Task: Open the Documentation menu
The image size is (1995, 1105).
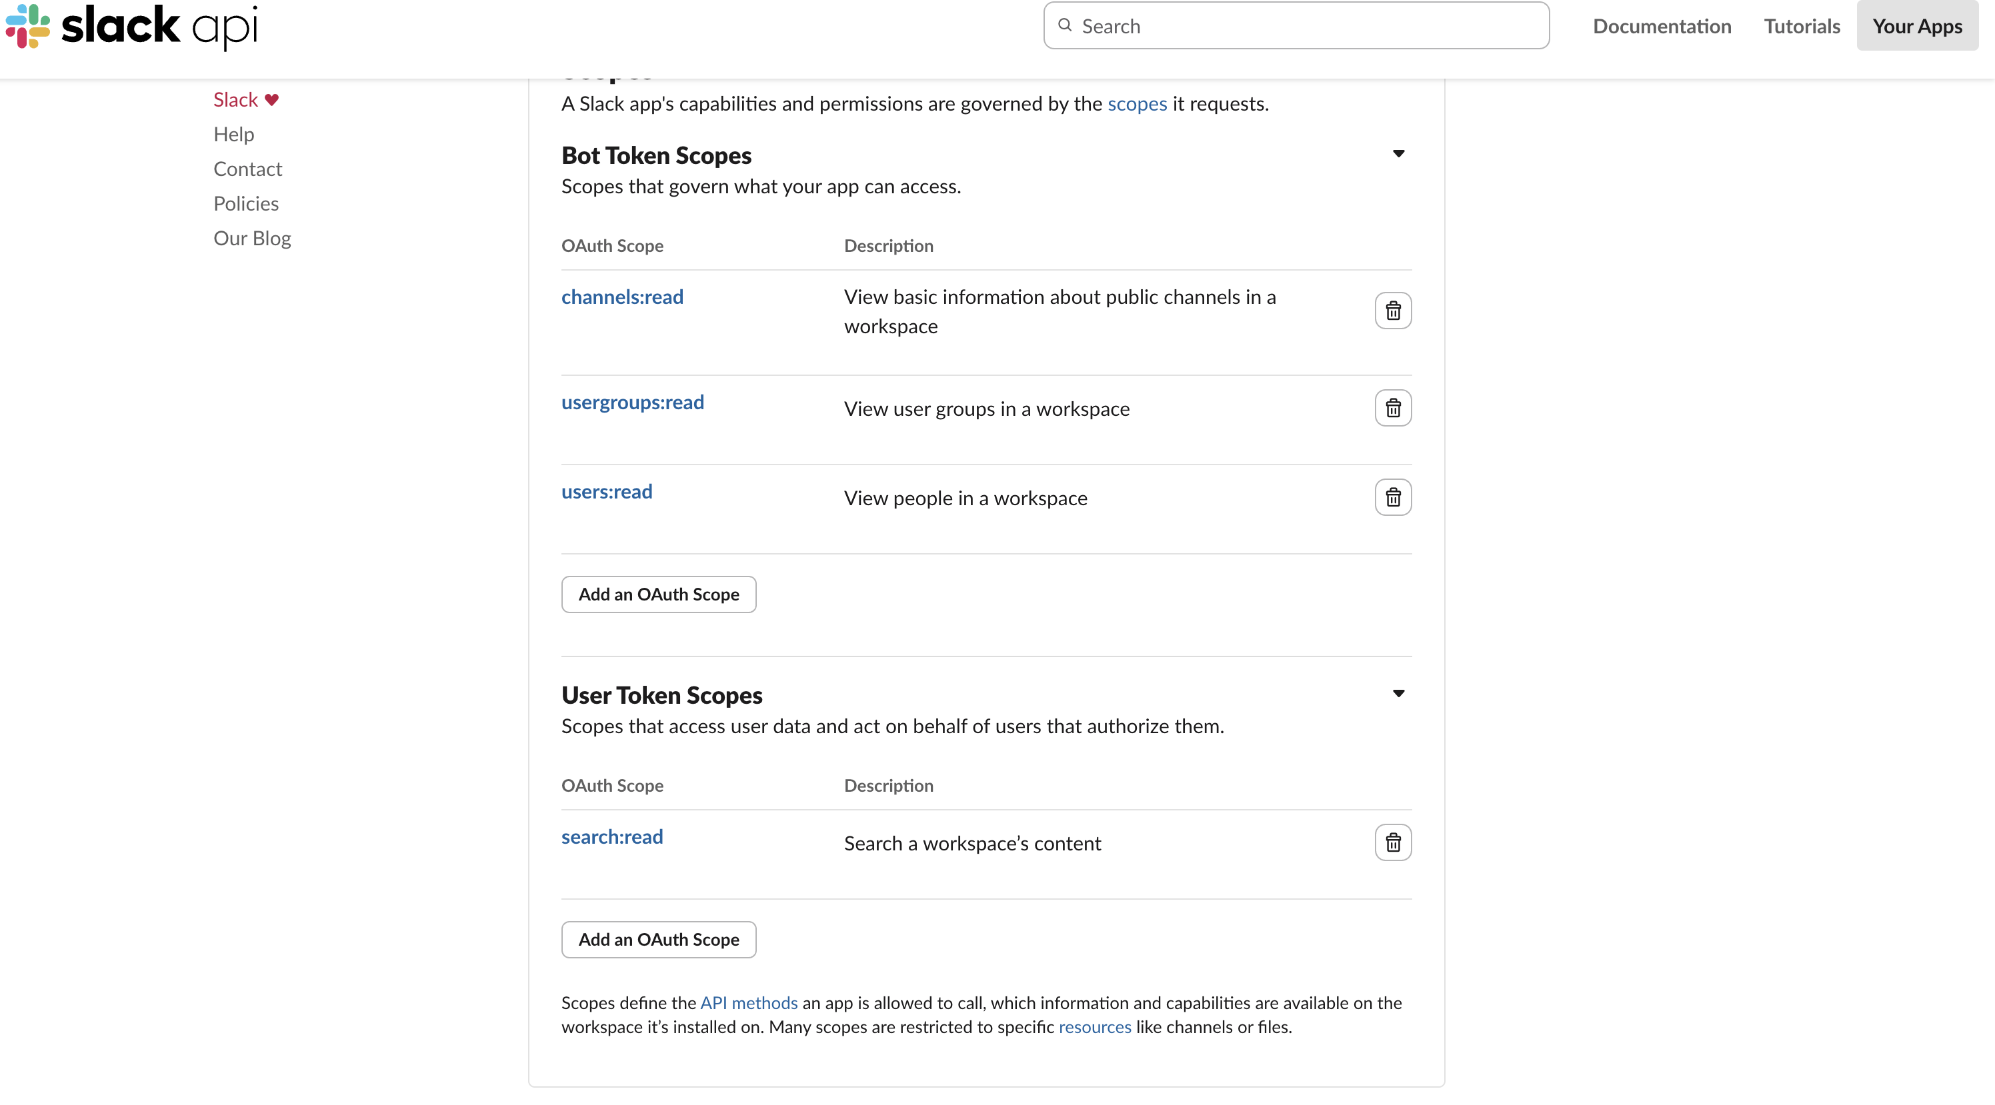Action: point(1661,27)
